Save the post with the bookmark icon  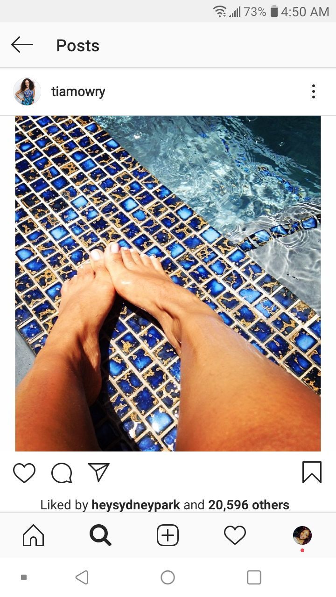(x=312, y=472)
